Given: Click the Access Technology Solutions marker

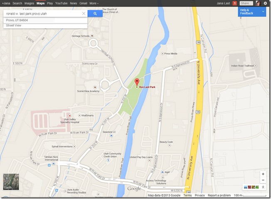Looking at the screenshot, I should [163, 177].
